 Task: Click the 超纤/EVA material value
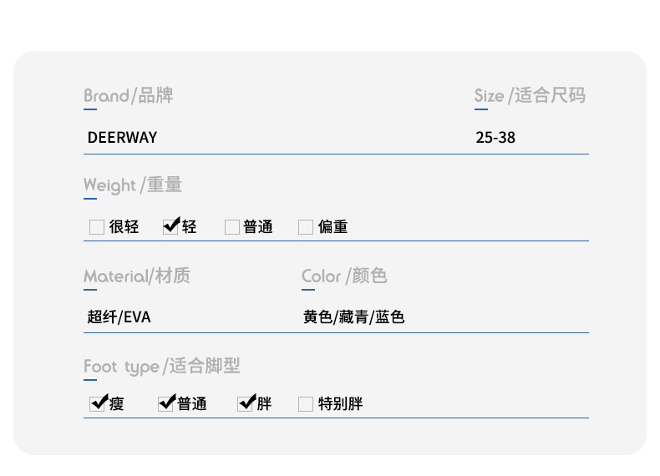[x=119, y=316]
